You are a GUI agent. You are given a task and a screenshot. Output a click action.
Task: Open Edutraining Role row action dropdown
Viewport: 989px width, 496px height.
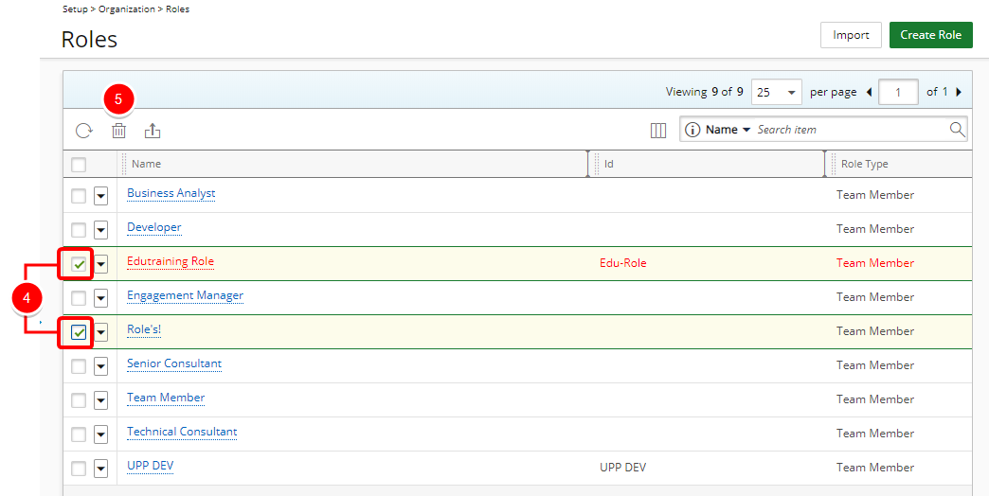(x=101, y=264)
